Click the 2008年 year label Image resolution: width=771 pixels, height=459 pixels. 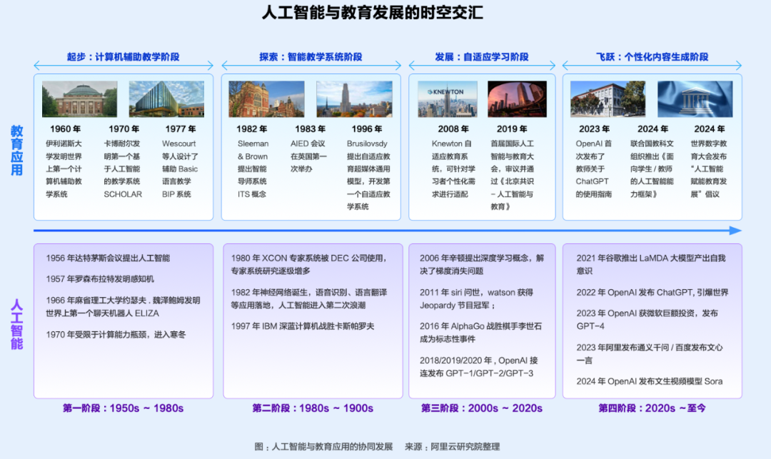pyautogui.click(x=453, y=128)
